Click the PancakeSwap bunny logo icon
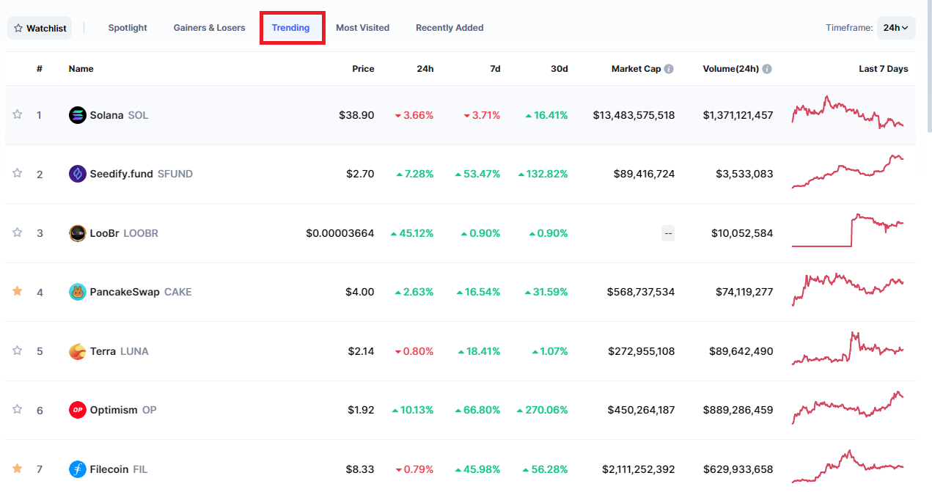 tap(77, 292)
